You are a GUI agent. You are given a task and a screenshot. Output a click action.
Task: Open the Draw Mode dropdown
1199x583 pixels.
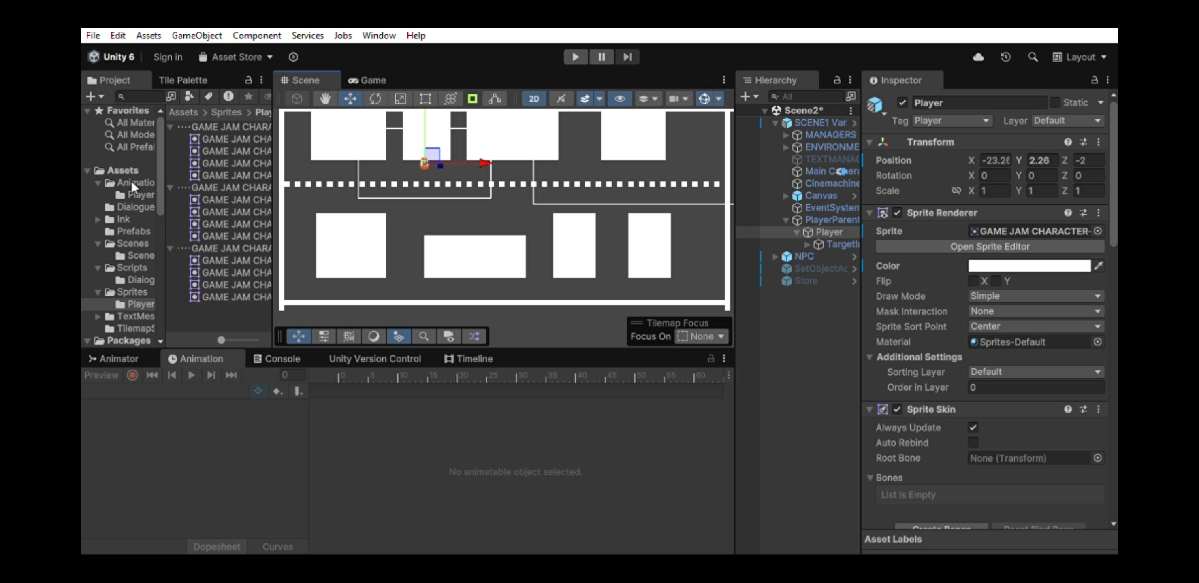point(1035,296)
